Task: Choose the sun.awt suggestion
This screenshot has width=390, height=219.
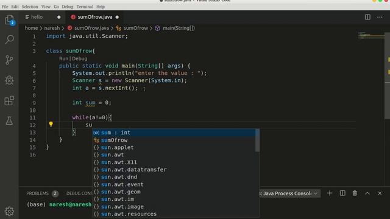Action: 174,155
